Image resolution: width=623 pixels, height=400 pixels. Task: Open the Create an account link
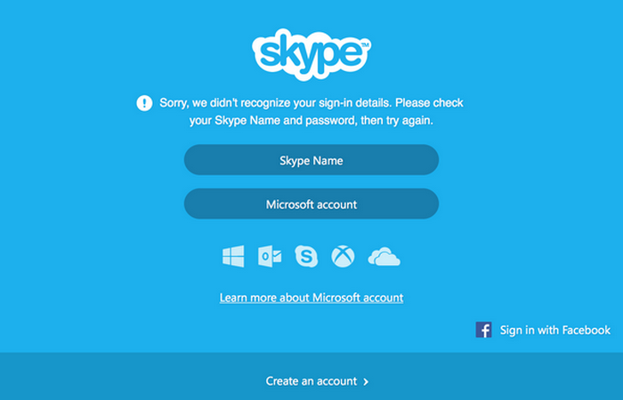[311, 381]
